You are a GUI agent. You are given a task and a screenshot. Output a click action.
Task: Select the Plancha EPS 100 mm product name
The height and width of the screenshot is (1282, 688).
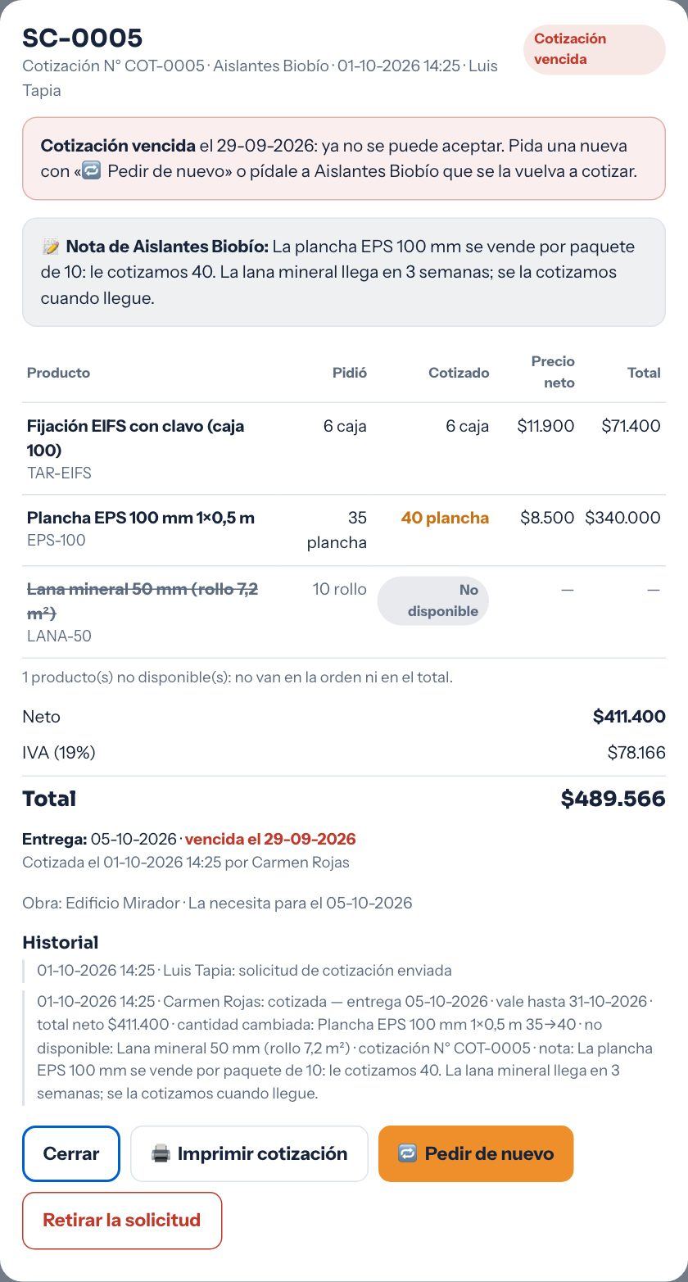141,518
